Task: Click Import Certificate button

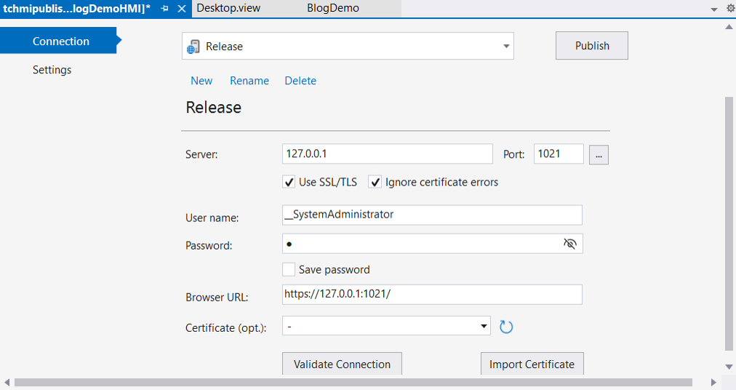Action: pos(532,364)
